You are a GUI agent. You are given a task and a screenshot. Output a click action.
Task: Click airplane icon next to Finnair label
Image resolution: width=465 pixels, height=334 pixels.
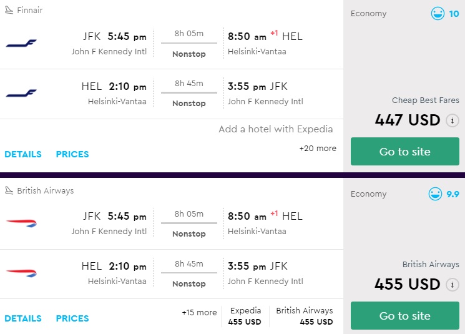click(x=9, y=11)
